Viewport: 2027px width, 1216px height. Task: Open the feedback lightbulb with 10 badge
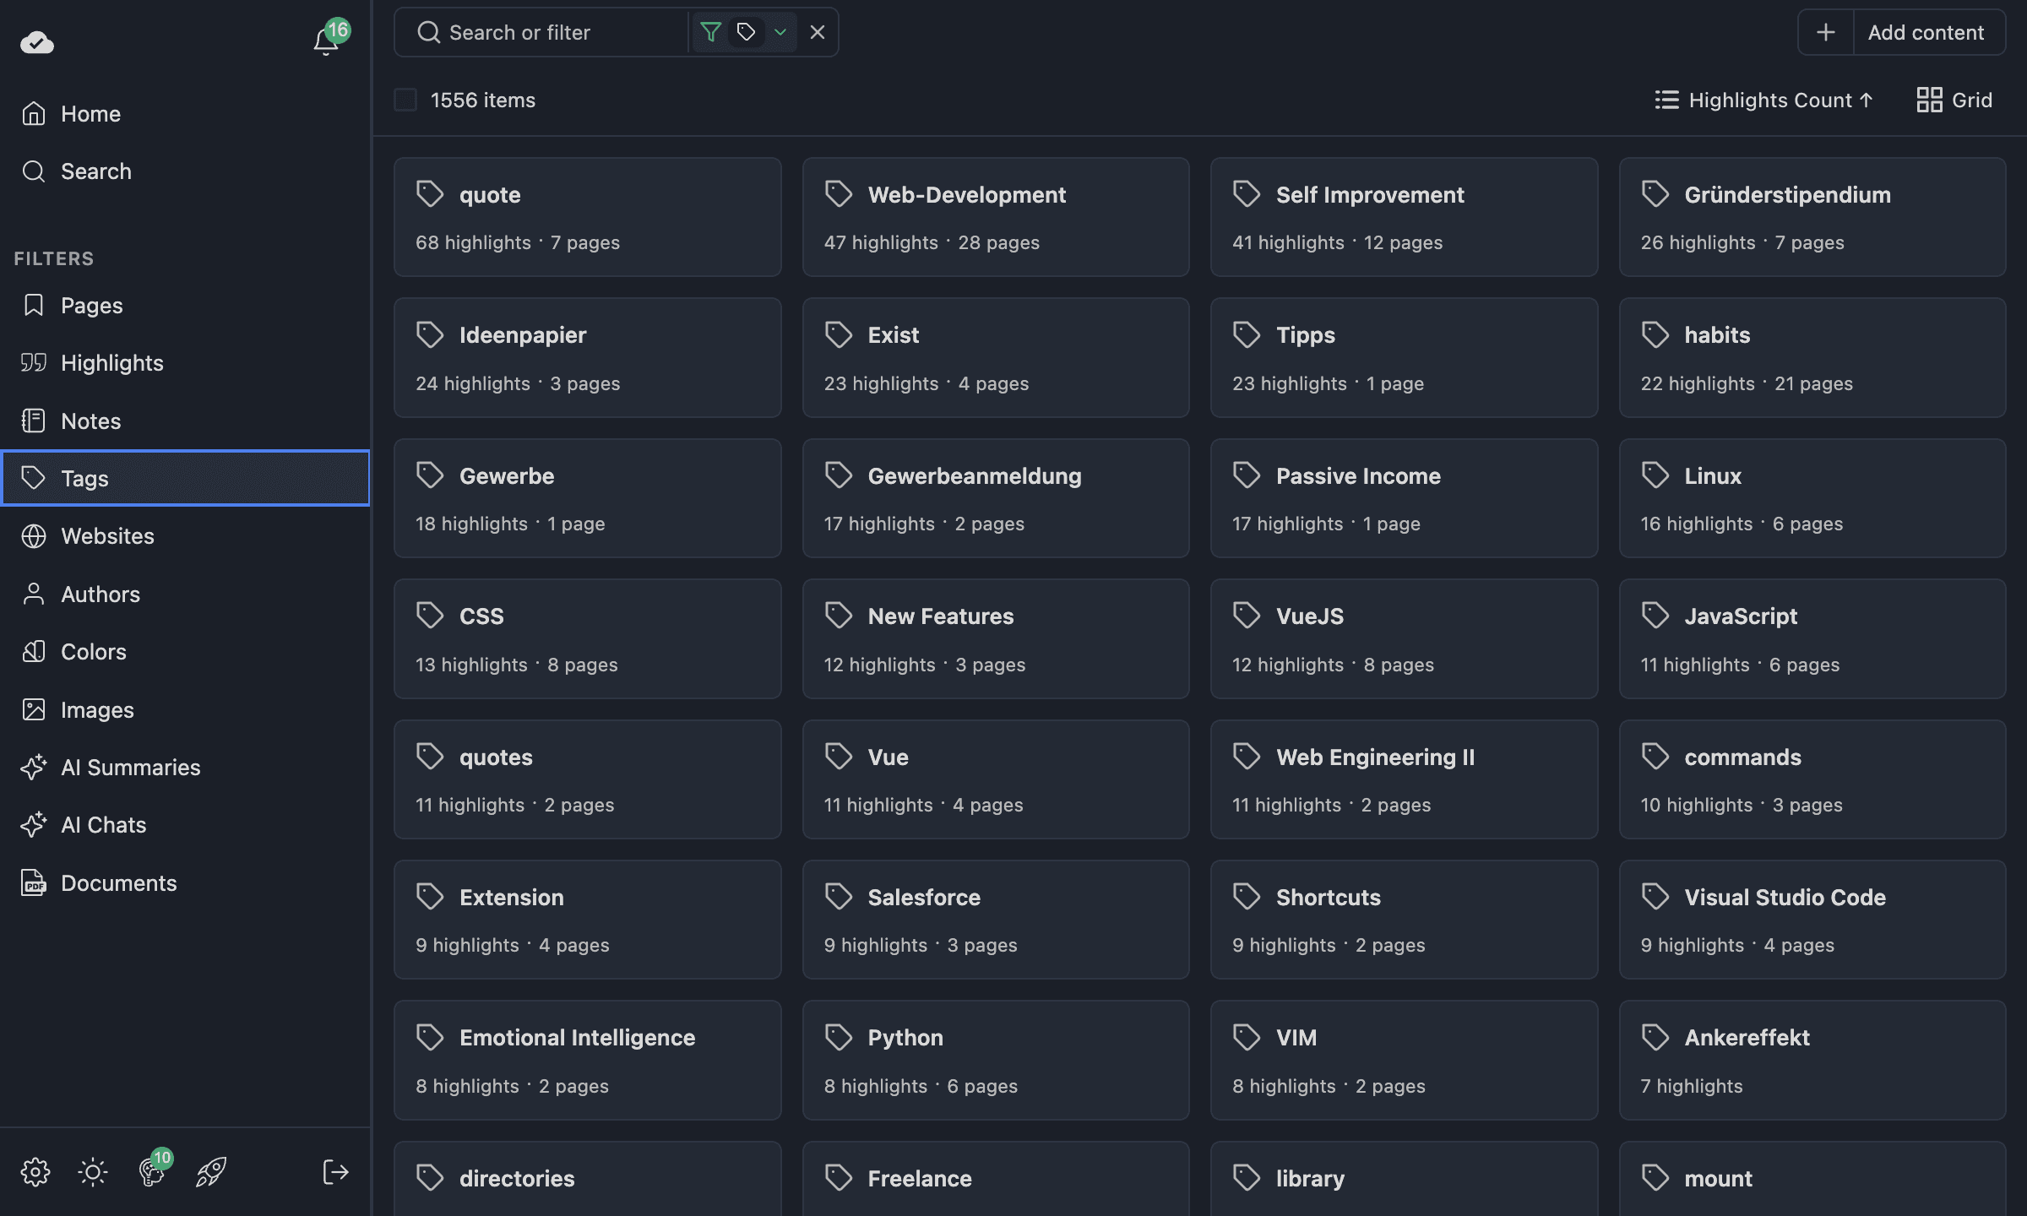[x=151, y=1171]
